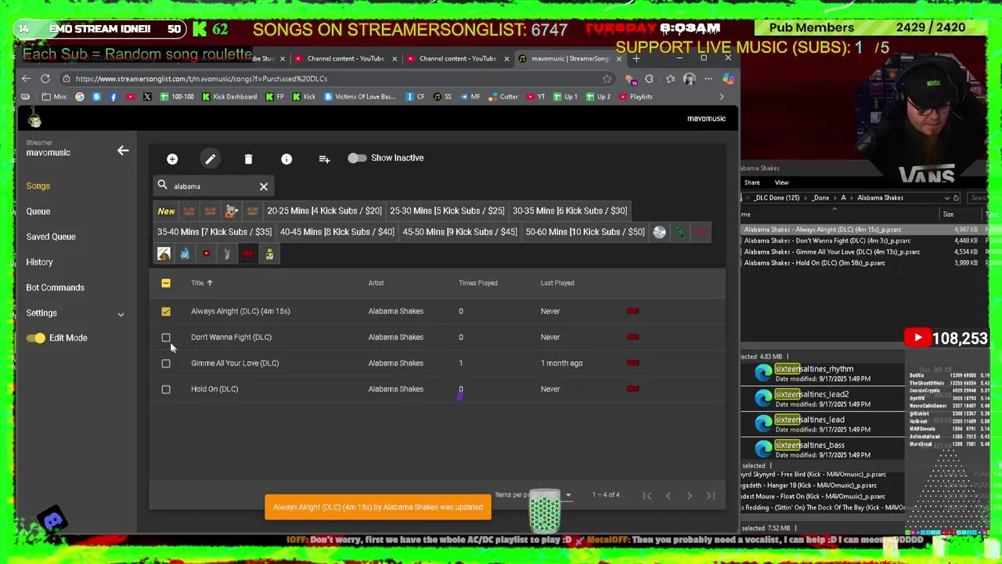
Task: Open the Kick Dashboard bookmark
Action: point(229,96)
